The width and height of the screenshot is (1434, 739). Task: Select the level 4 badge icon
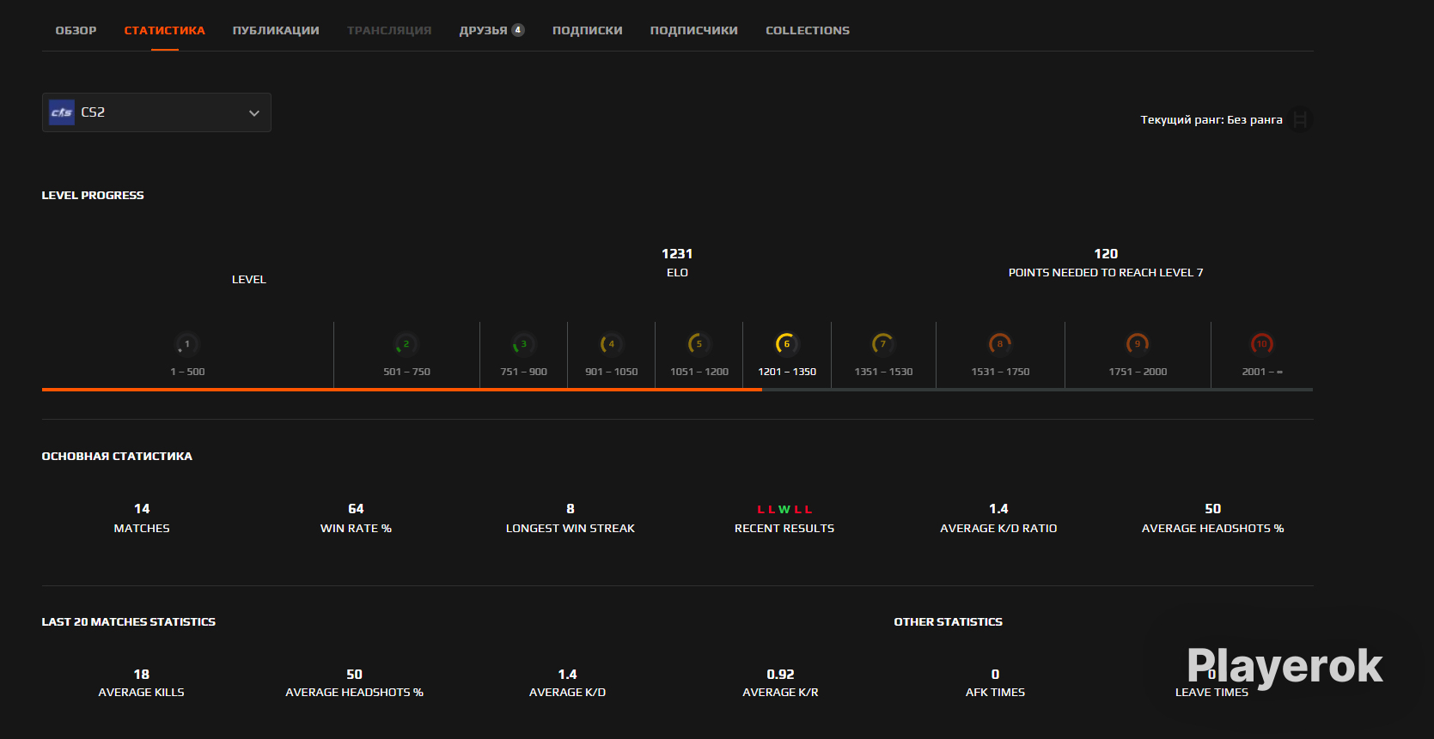click(611, 344)
